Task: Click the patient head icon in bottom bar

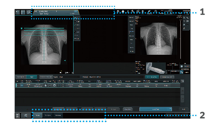Action: (26, 116)
